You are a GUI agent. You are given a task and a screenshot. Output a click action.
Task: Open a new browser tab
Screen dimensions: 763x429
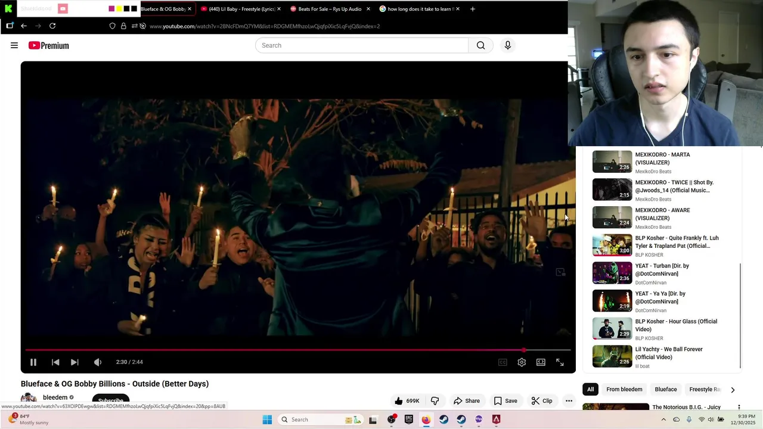point(473,9)
